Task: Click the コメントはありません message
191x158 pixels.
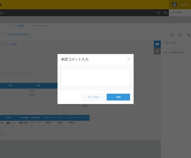Action: click(x=174, y=52)
